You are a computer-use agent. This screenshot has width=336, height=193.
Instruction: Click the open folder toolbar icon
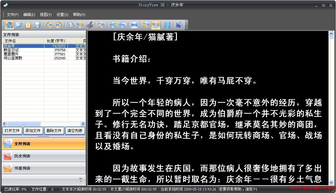(x=19, y=25)
